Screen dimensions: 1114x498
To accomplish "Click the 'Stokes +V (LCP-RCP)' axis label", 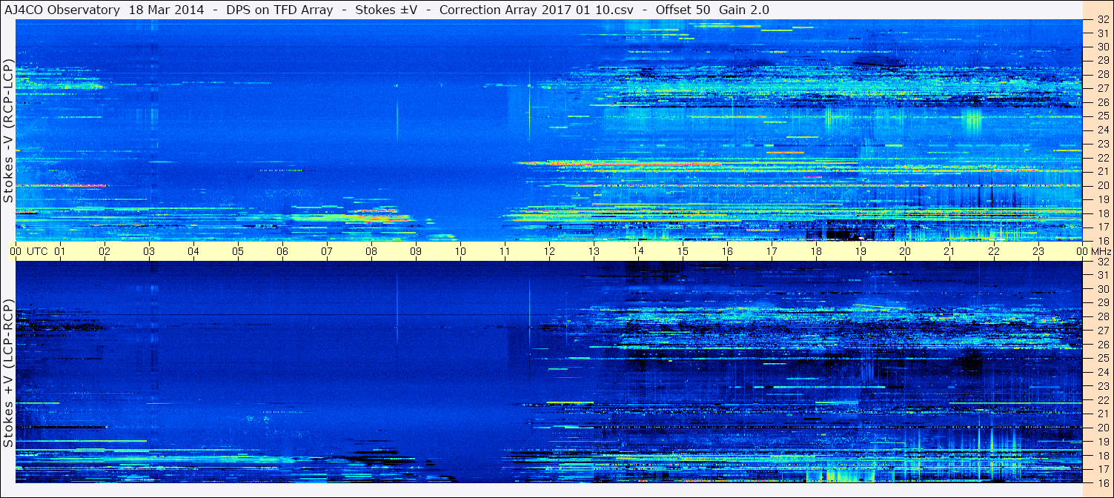I will coord(9,373).
